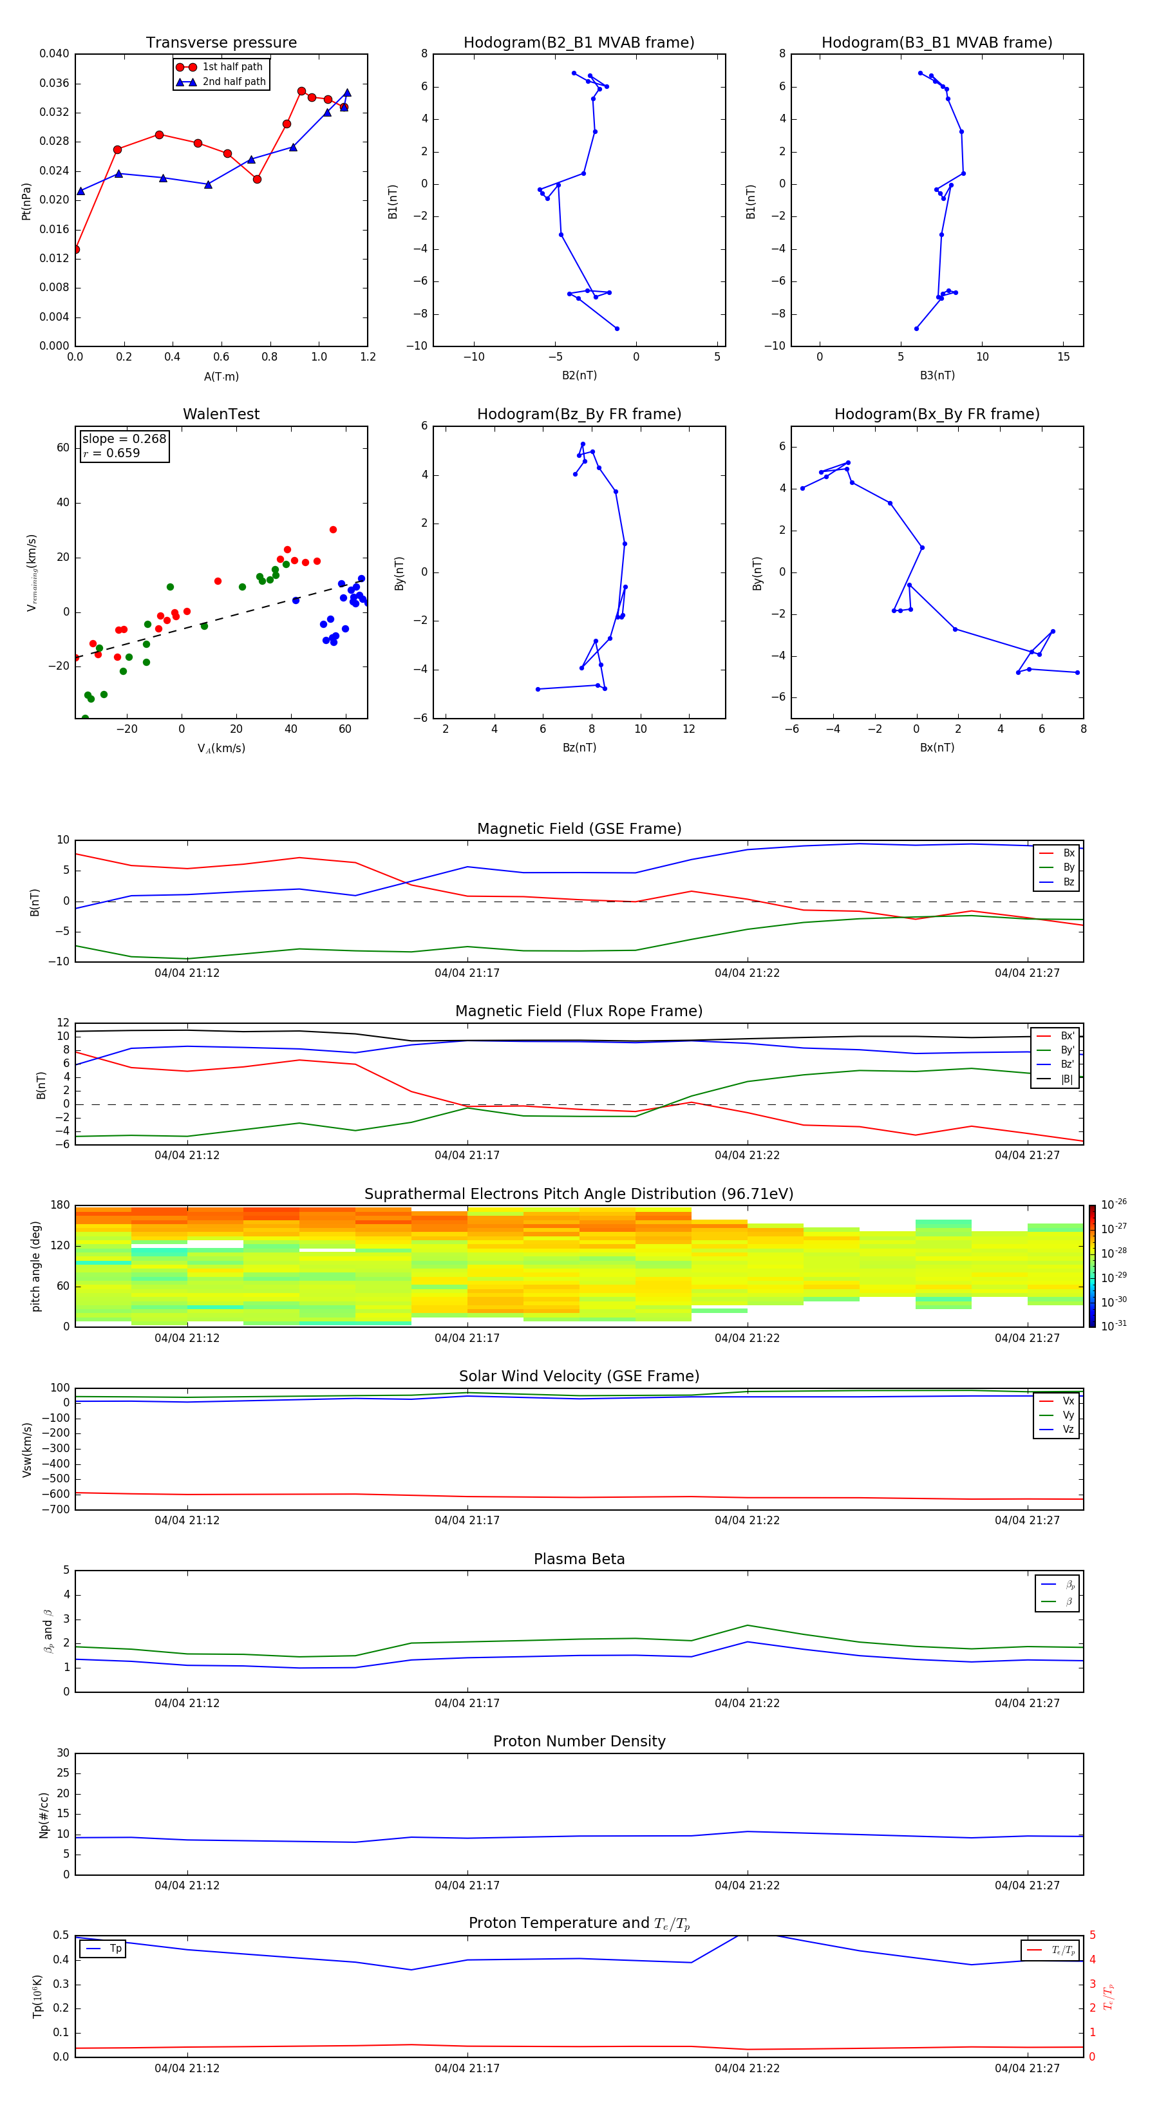
Task: Click '04/04 21:17' tick under the proton temperature plot
Action: point(467,2068)
